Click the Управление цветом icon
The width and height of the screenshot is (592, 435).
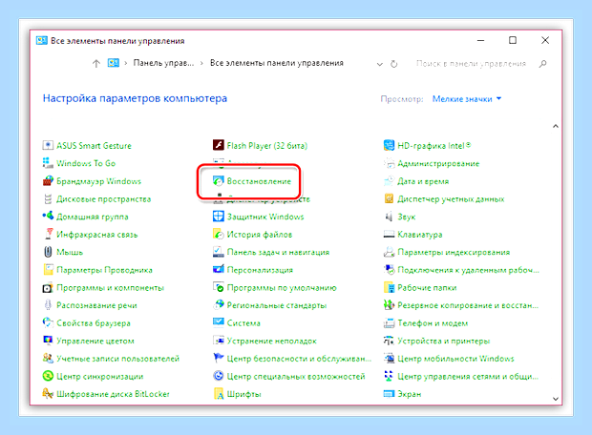48,341
